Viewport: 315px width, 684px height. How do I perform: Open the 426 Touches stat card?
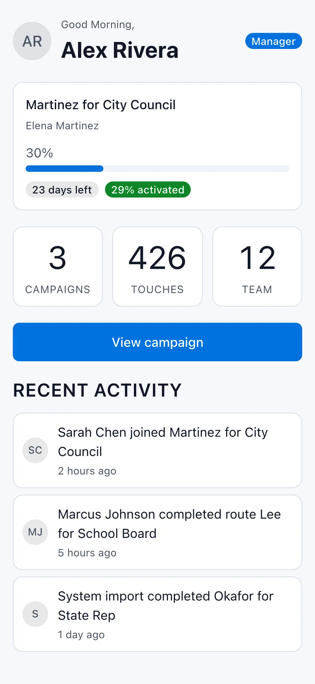(157, 266)
